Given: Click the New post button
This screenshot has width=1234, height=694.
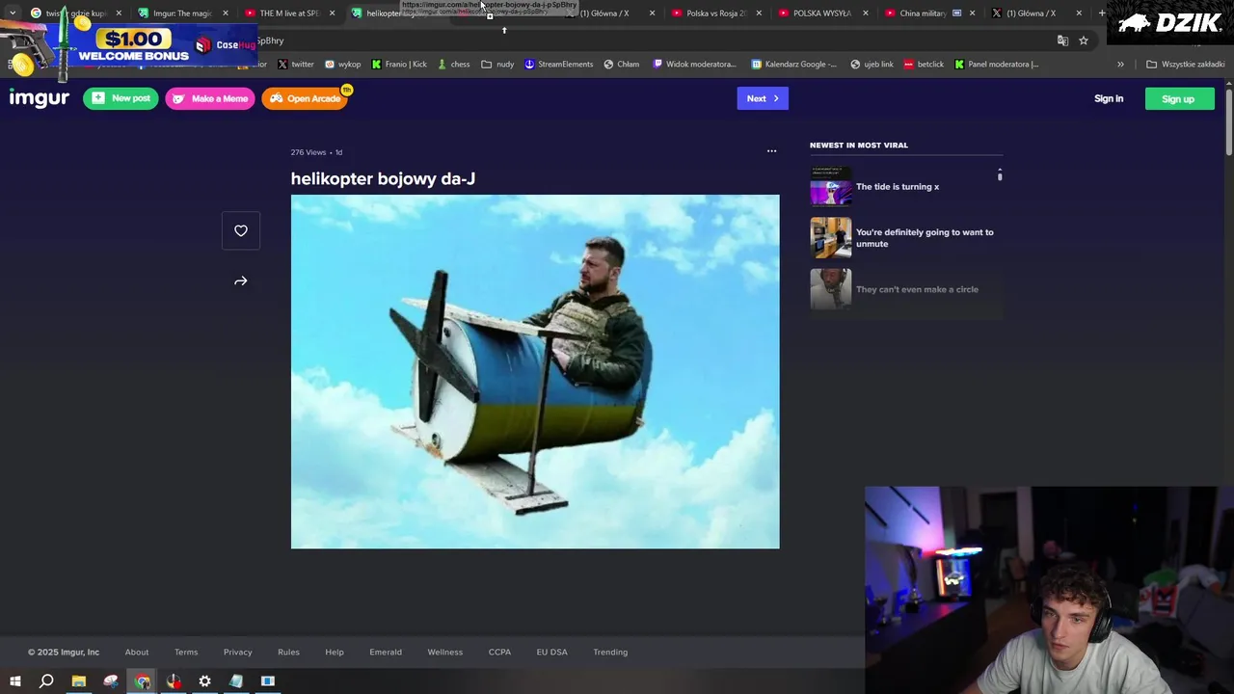Looking at the screenshot, I should click(x=121, y=98).
